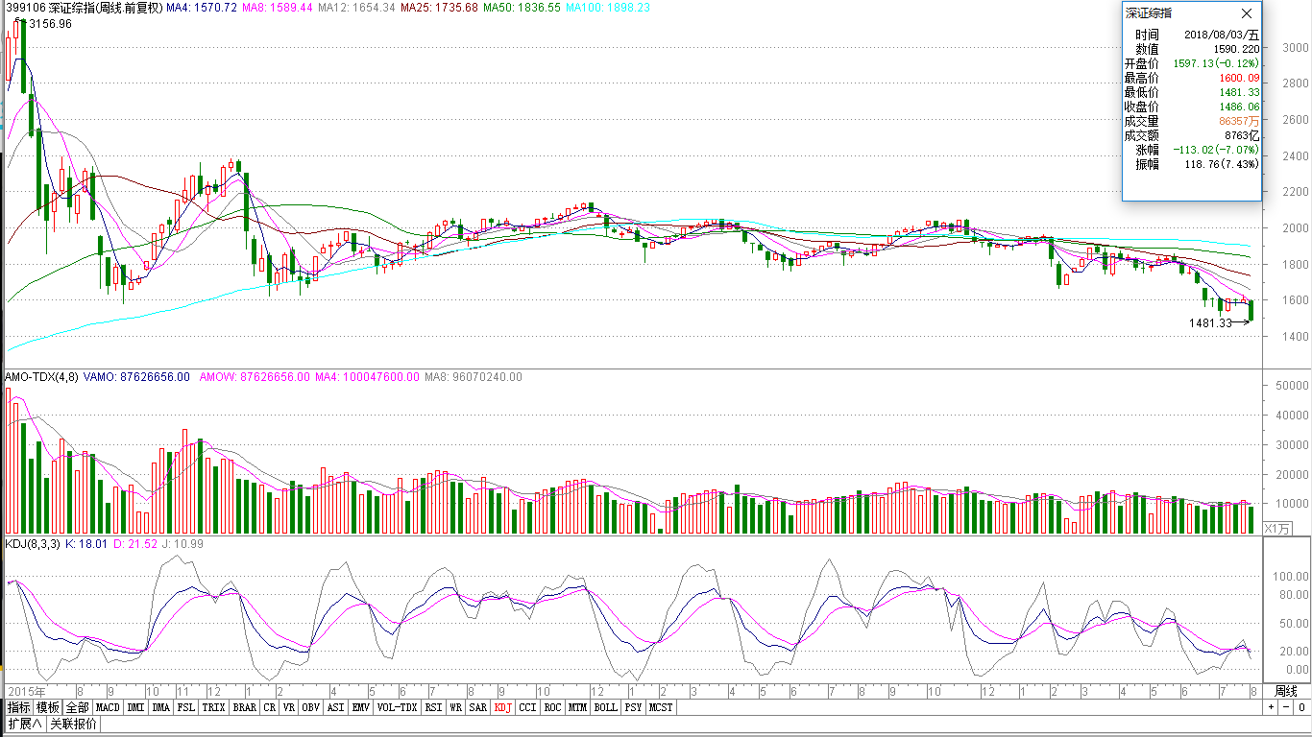The image size is (1312, 737).
Task: Click the 收盘价 value 1486.06
Action: pos(1239,107)
